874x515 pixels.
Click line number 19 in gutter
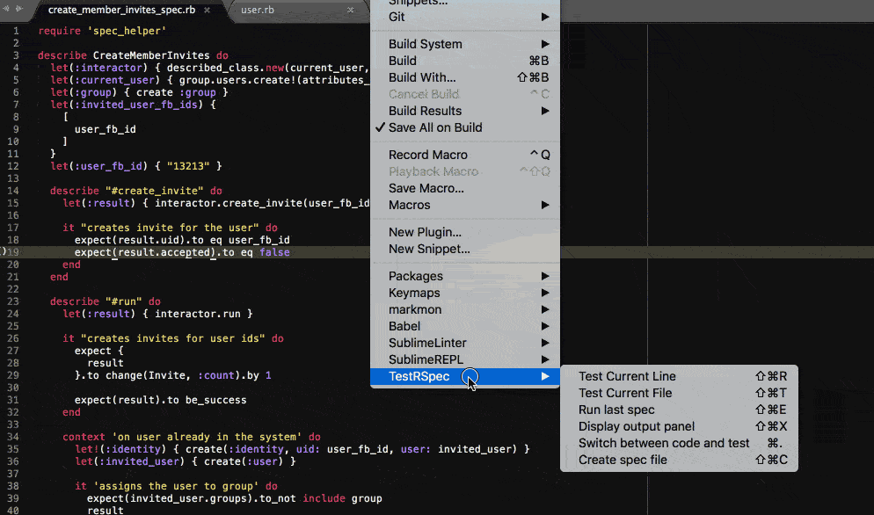pos(13,252)
